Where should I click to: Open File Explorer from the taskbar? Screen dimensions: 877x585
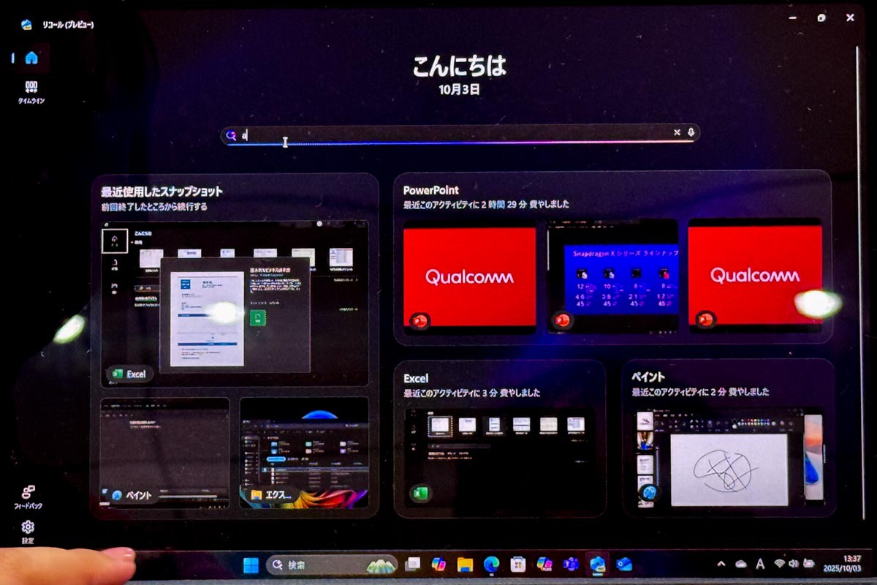pos(465,565)
